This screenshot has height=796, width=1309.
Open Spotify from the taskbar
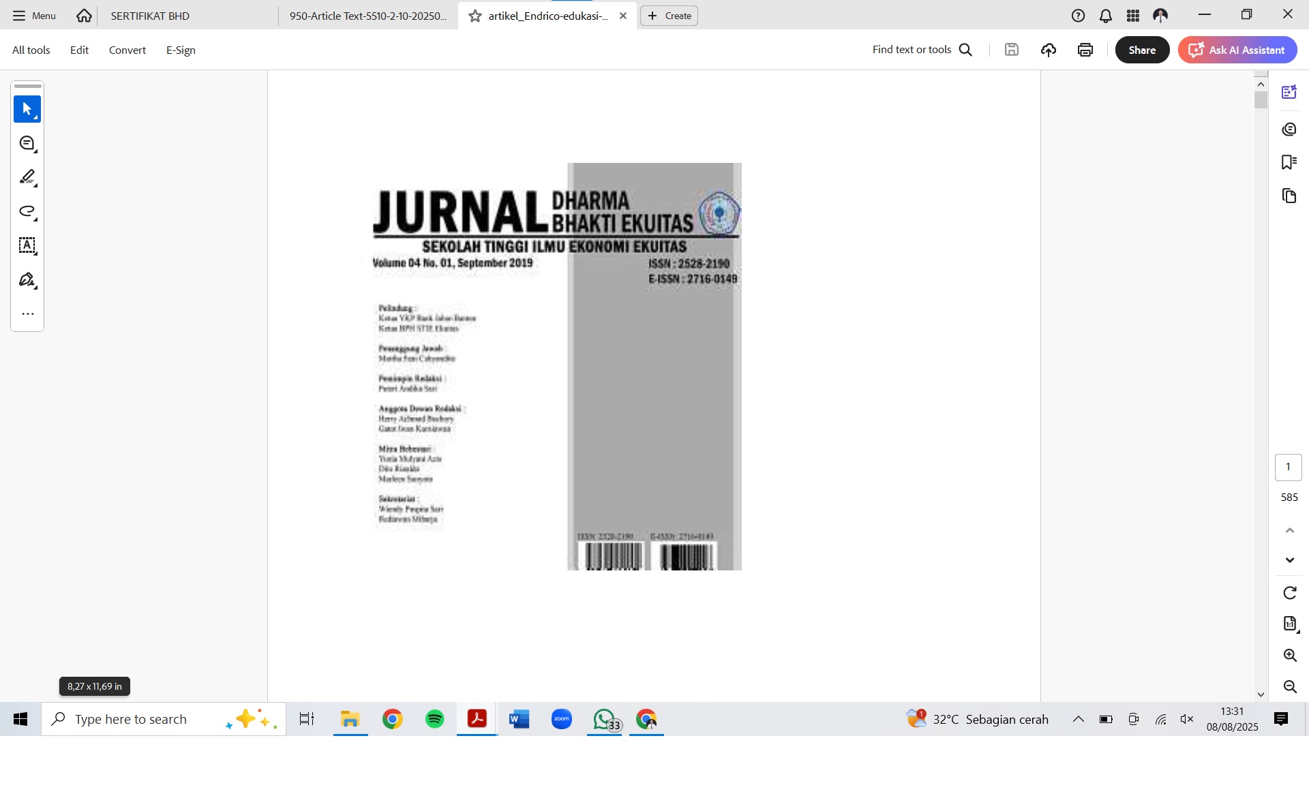tap(434, 719)
